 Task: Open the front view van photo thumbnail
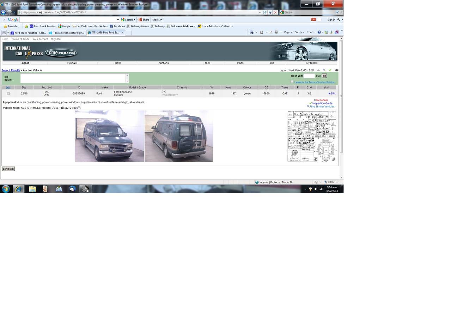109,136
